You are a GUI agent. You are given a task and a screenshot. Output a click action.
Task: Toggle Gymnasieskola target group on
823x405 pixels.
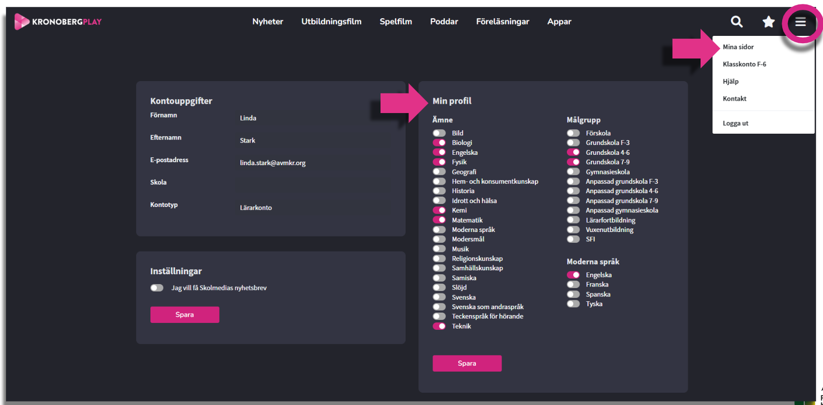coord(573,172)
